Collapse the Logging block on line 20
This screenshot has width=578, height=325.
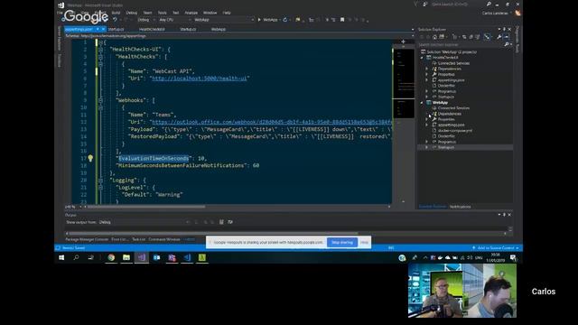100,181
